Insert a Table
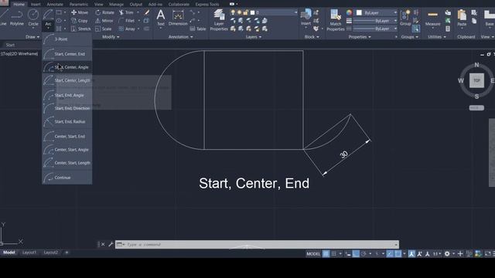Viewport: 495px width, 278px height. 198,29
